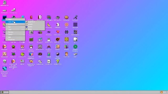Open the Credits.txt file icon
Image resolution: width=168 pixels, height=94 pixels.
click(x=49, y=62)
